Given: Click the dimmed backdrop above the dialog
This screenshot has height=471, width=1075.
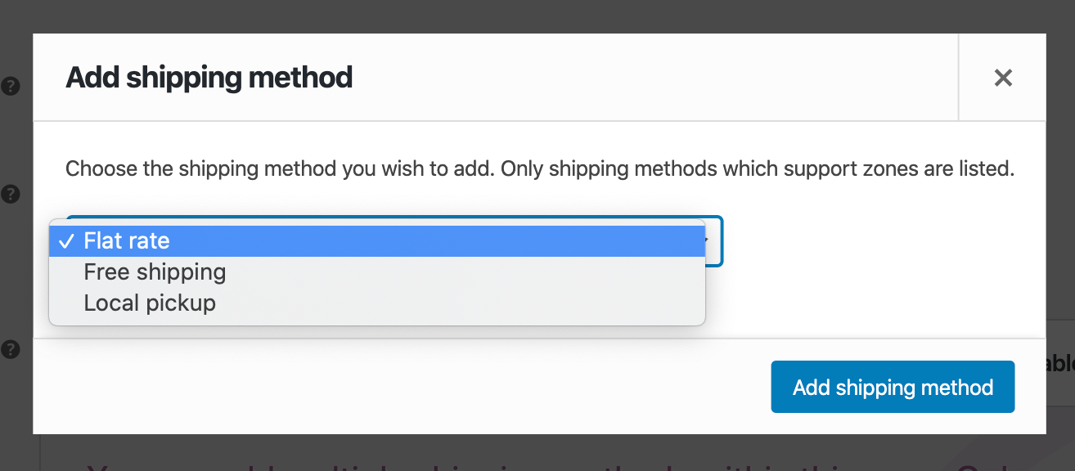Looking at the screenshot, I should pyautogui.click(x=537, y=16).
